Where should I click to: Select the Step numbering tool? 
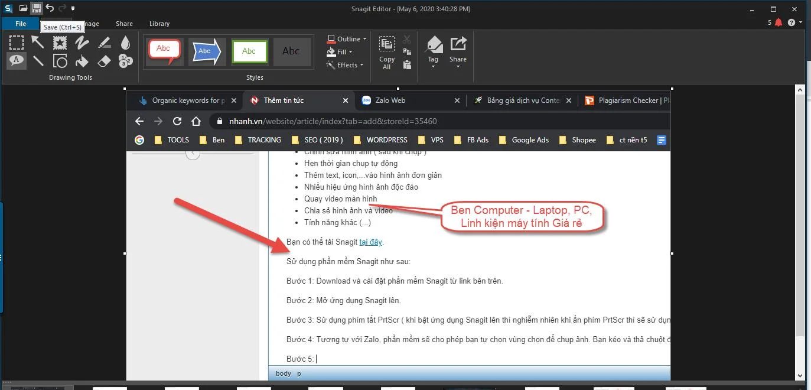point(125,61)
